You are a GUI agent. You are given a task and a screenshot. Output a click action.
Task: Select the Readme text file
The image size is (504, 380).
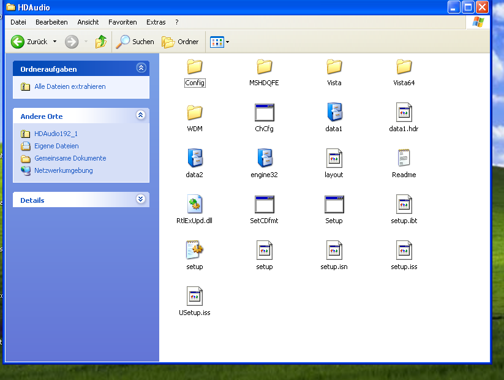[404, 164]
